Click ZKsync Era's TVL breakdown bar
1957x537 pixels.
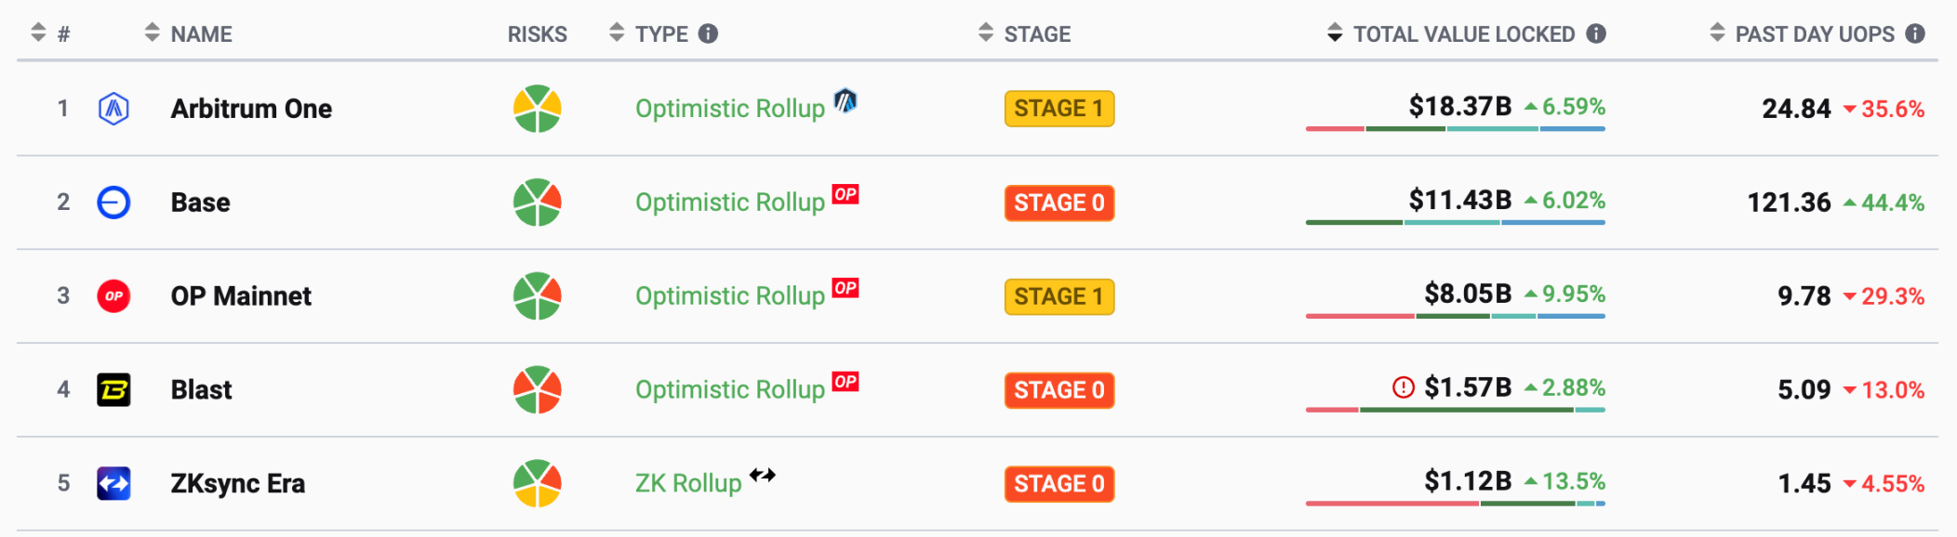coord(1455,504)
